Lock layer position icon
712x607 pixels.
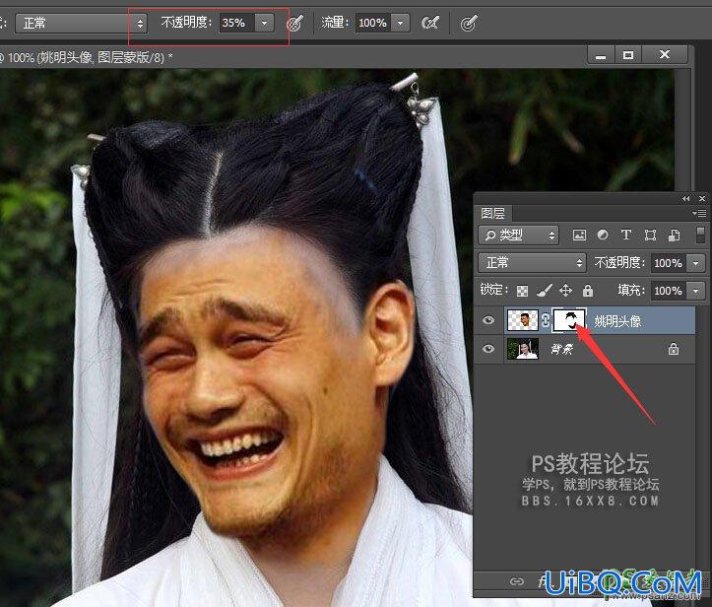click(x=566, y=291)
